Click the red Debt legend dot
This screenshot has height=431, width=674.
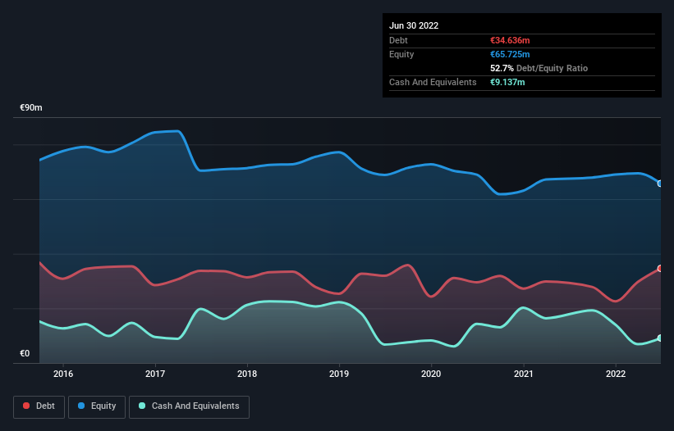pos(26,406)
